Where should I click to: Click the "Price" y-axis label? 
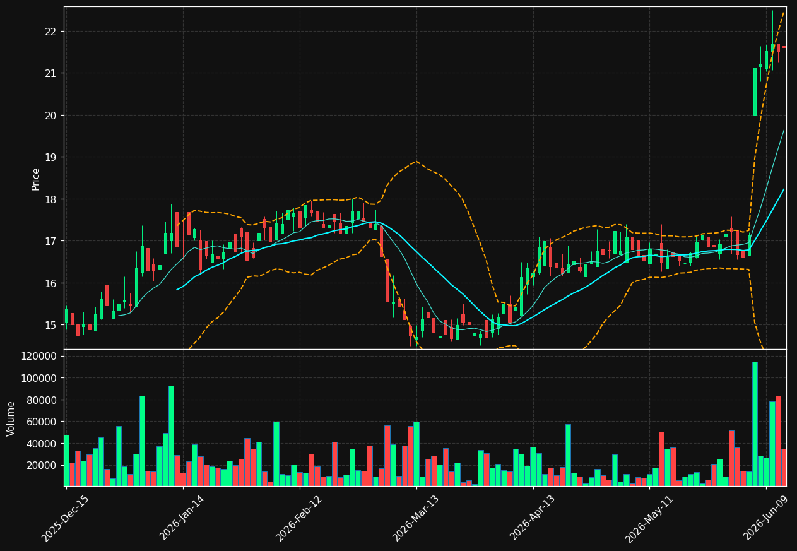tap(36, 179)
